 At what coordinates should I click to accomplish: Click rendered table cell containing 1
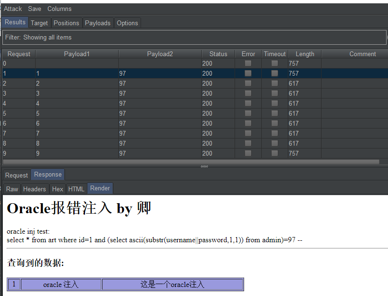(x=14, y=284)
